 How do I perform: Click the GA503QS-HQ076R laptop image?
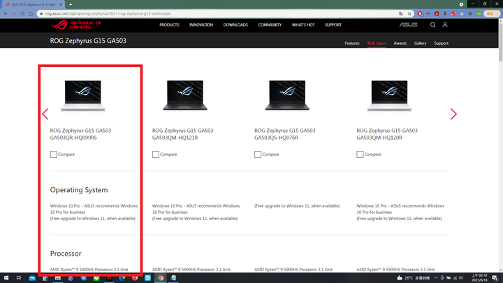[287, 96]
